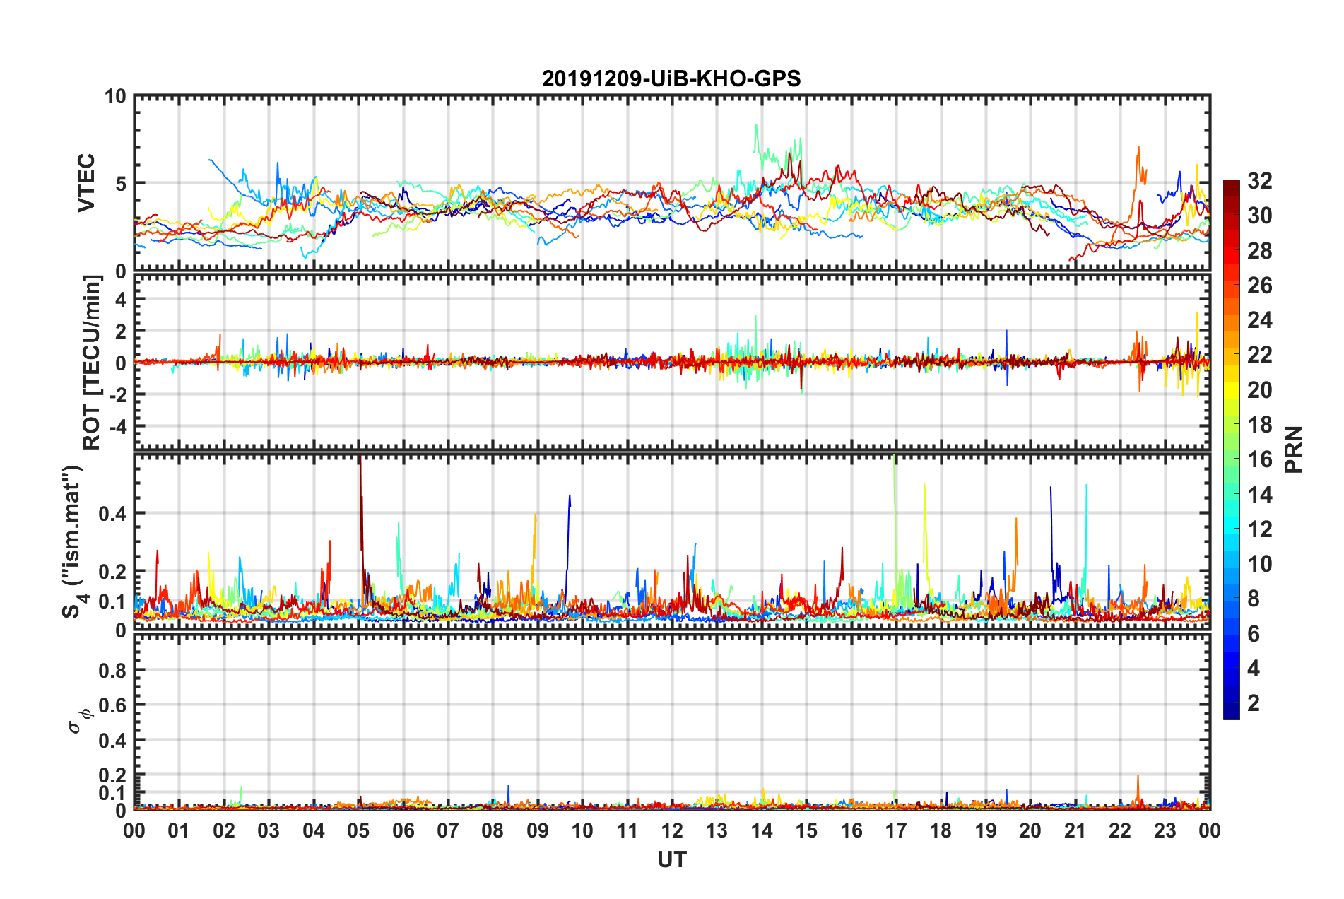Viewport: 1344px width, 899px height.
Task: Click the plot title "20191209-UiB-KHO-GPS"
Action: point(671,78)
